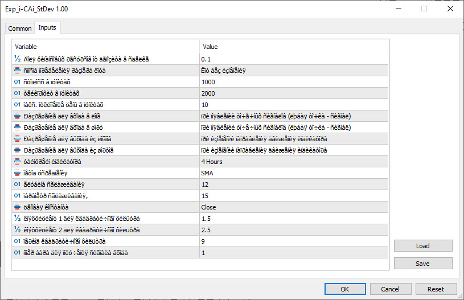Open the SMA smoothing method value dropdown
Viewport: 464px width, 300px height.
pyautogui.click(x=294, y=173)
